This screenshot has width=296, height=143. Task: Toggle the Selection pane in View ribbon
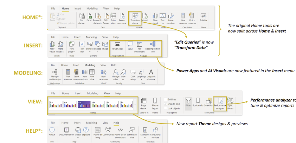(x=209, y=102)
